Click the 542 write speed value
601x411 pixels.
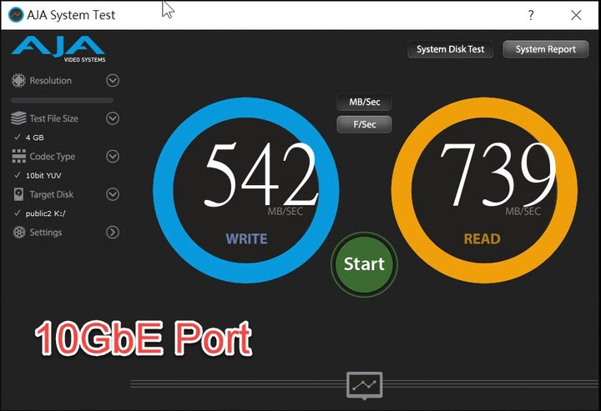(261, 174)
